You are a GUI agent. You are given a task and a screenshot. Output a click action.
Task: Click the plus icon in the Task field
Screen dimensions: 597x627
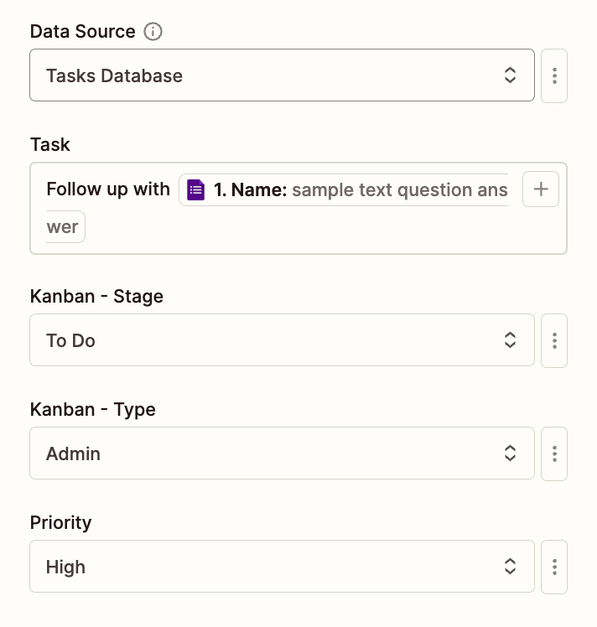tap(541, 189)
